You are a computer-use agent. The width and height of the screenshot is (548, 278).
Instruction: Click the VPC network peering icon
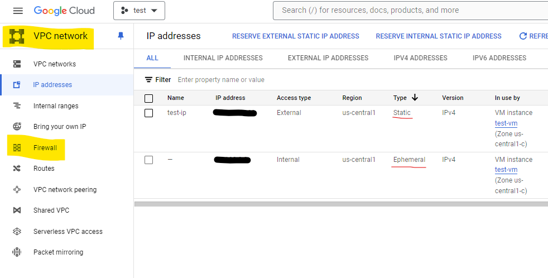click(x=17, y=190)
